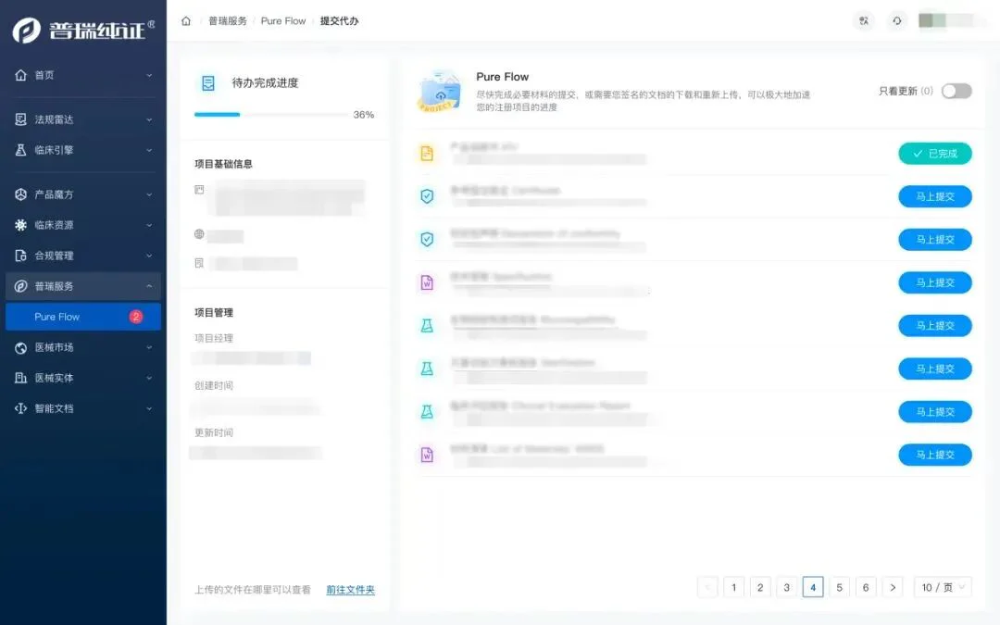Screen dimensions: 1000x625
Task: Click the breadcrumb home icon
Action: [x=186, y=21]
